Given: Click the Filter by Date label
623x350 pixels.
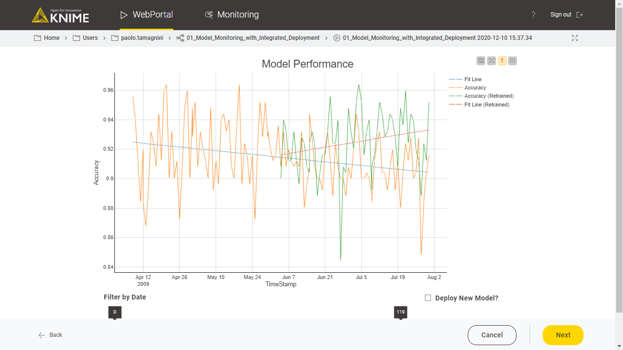Looking at the screenshot, I should coord(125,297).
